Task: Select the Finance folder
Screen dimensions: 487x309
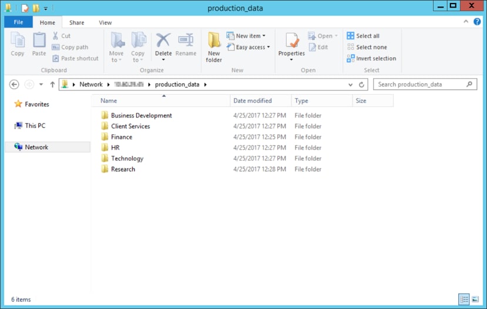Action: pos(122,137)
